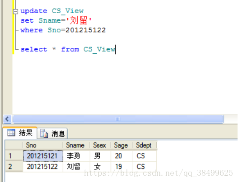238x182 pixels.
Task: Open the 消息 messages tab
Action: pyautogui.click(x=52, y=134)
